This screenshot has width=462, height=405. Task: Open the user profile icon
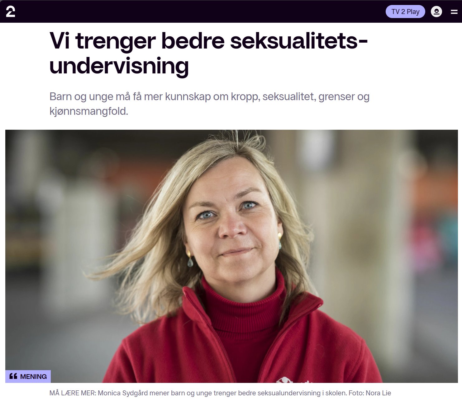coord(436,12)
